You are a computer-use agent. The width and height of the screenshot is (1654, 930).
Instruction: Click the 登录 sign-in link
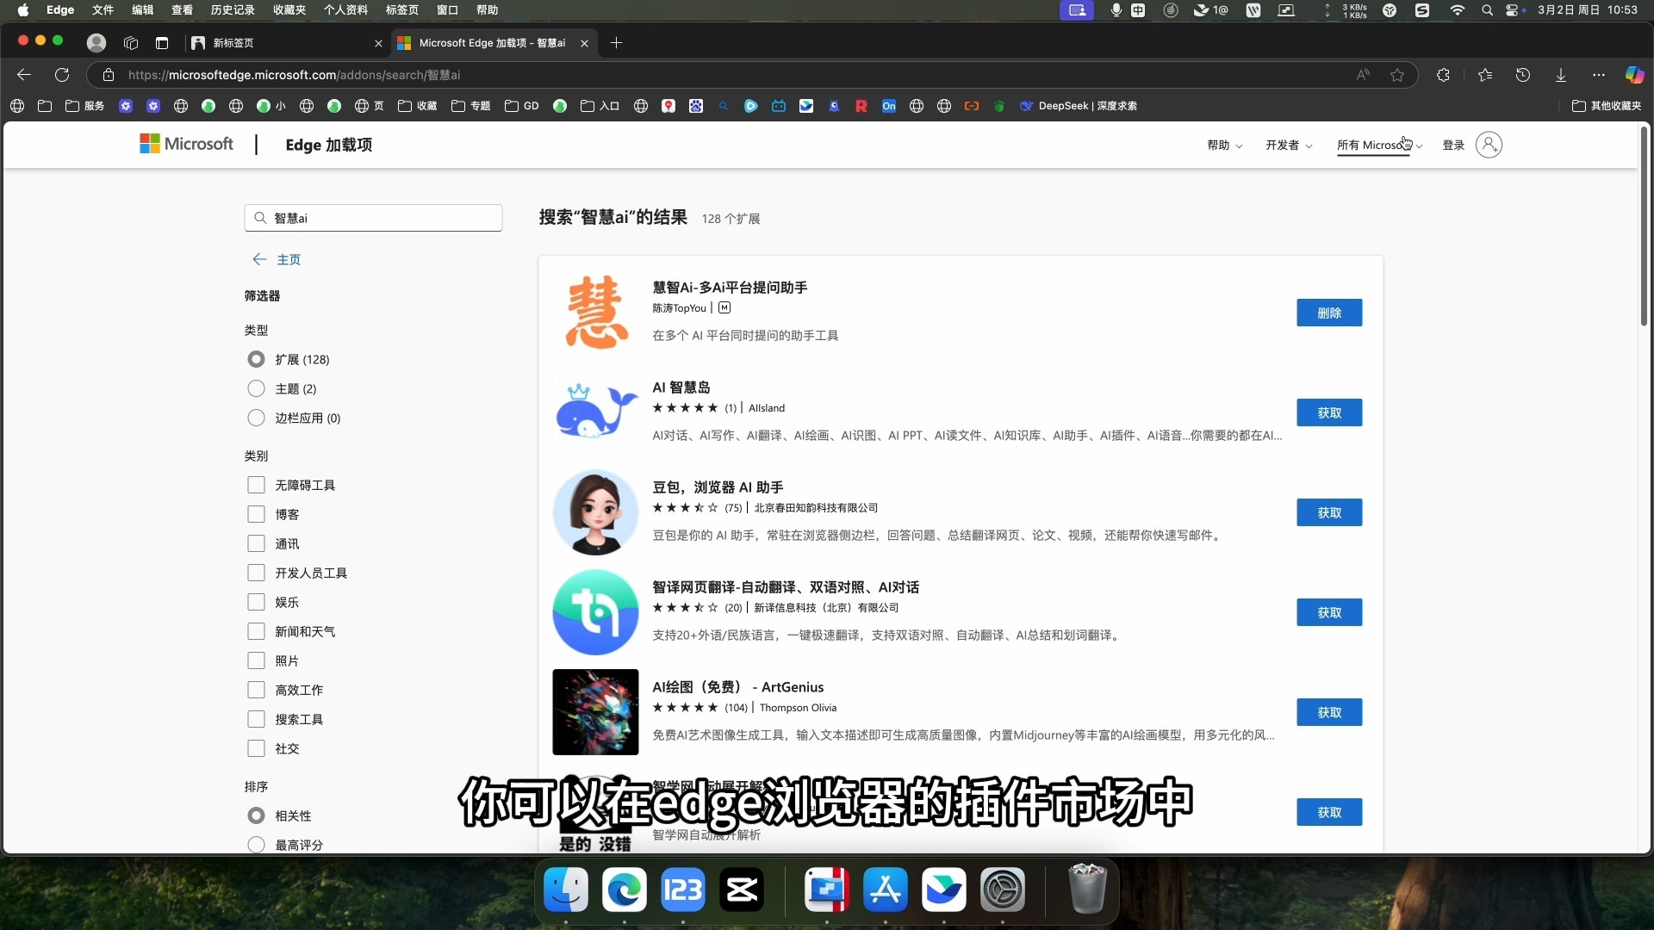pos(1453,145)
